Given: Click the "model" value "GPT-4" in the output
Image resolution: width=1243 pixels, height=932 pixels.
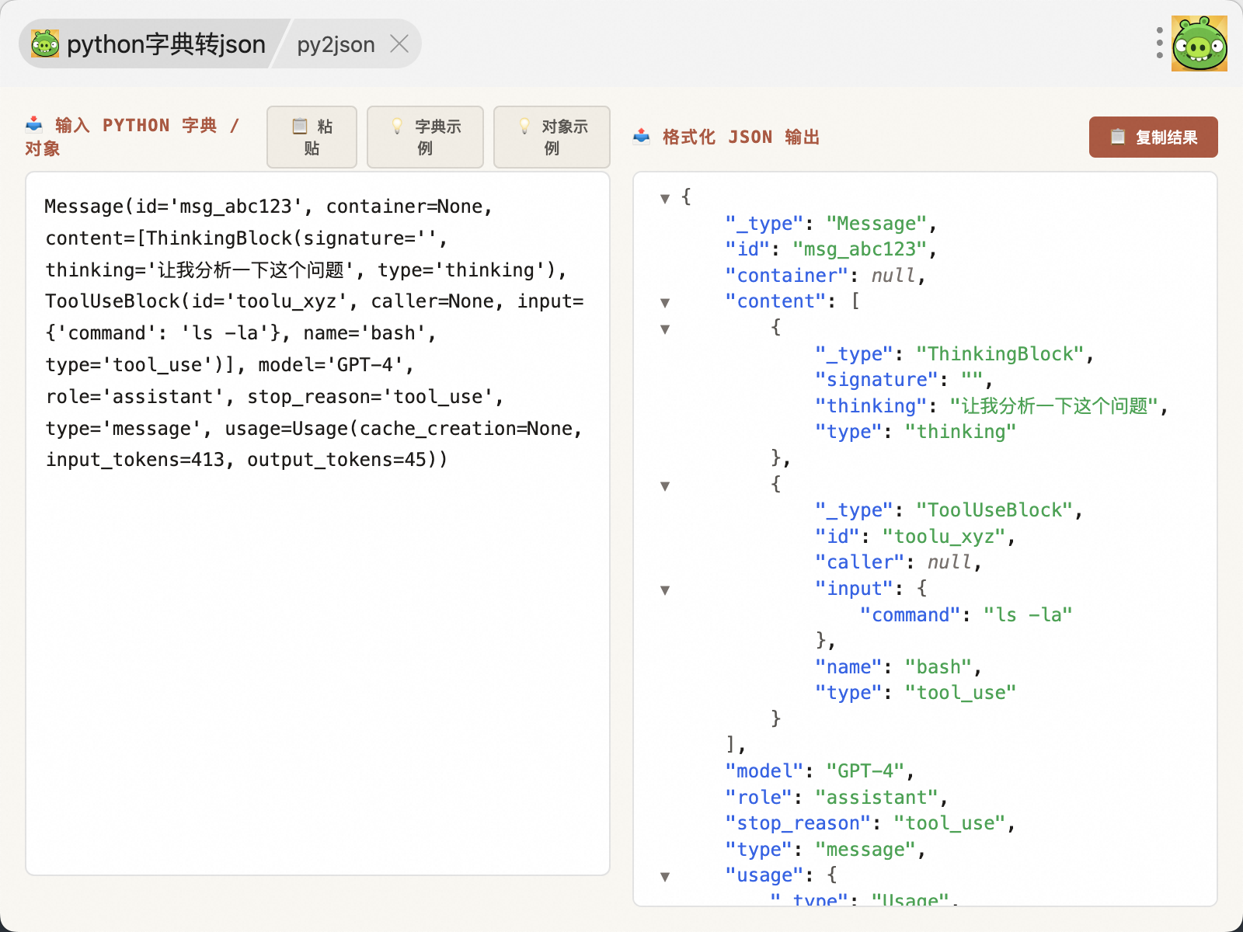Looking at the screenshot, I should pyautogui.click(x=865, y=771).
